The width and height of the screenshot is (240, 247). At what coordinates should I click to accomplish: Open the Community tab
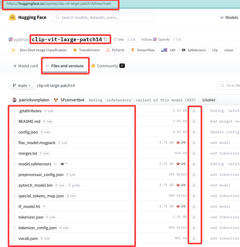pos(108,66)
